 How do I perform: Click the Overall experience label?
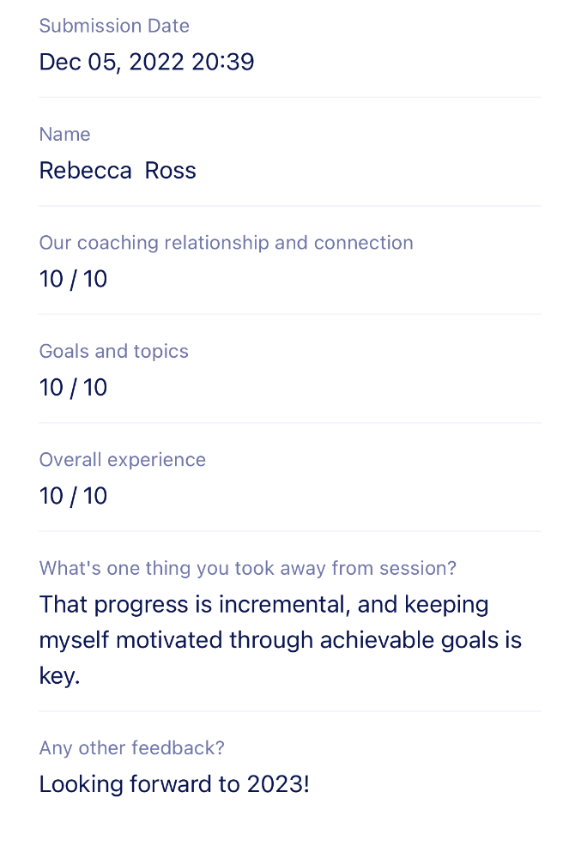point(123,460)
